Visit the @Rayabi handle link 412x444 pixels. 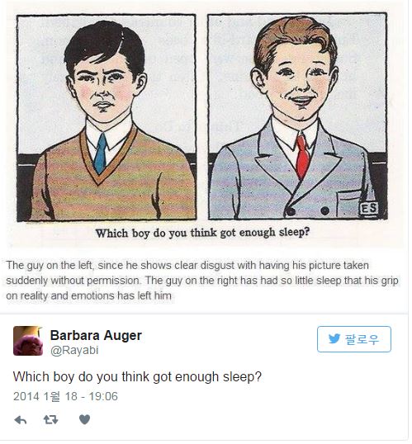click(74, 350)
